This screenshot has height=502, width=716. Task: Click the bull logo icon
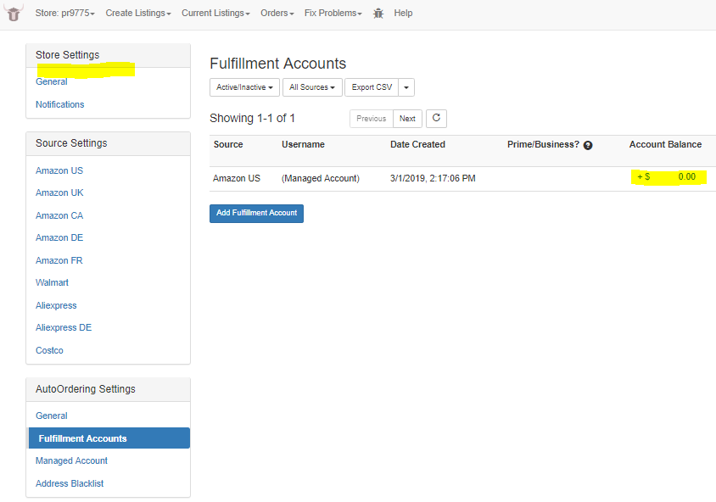14,13
